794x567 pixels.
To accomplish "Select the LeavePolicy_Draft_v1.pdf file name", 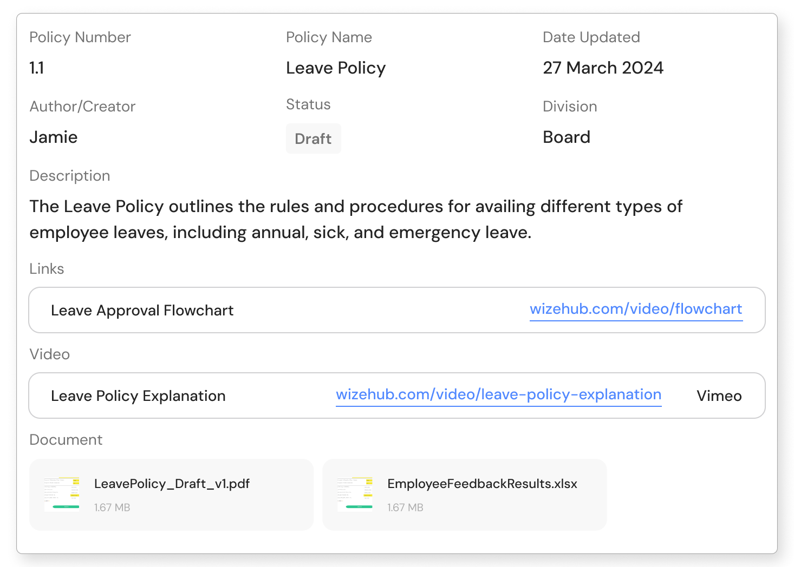I will [172, 484].
